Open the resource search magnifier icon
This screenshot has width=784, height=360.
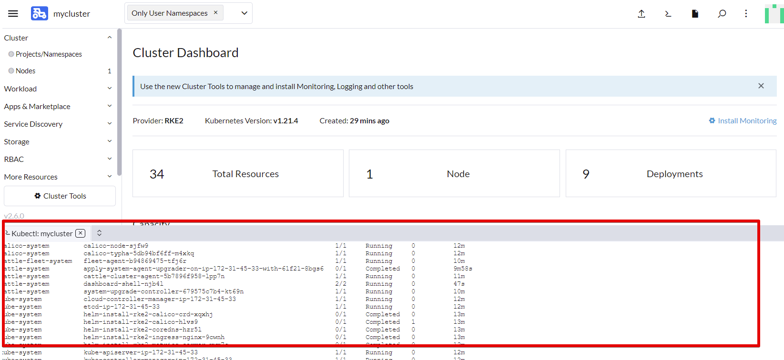[722, 14]
